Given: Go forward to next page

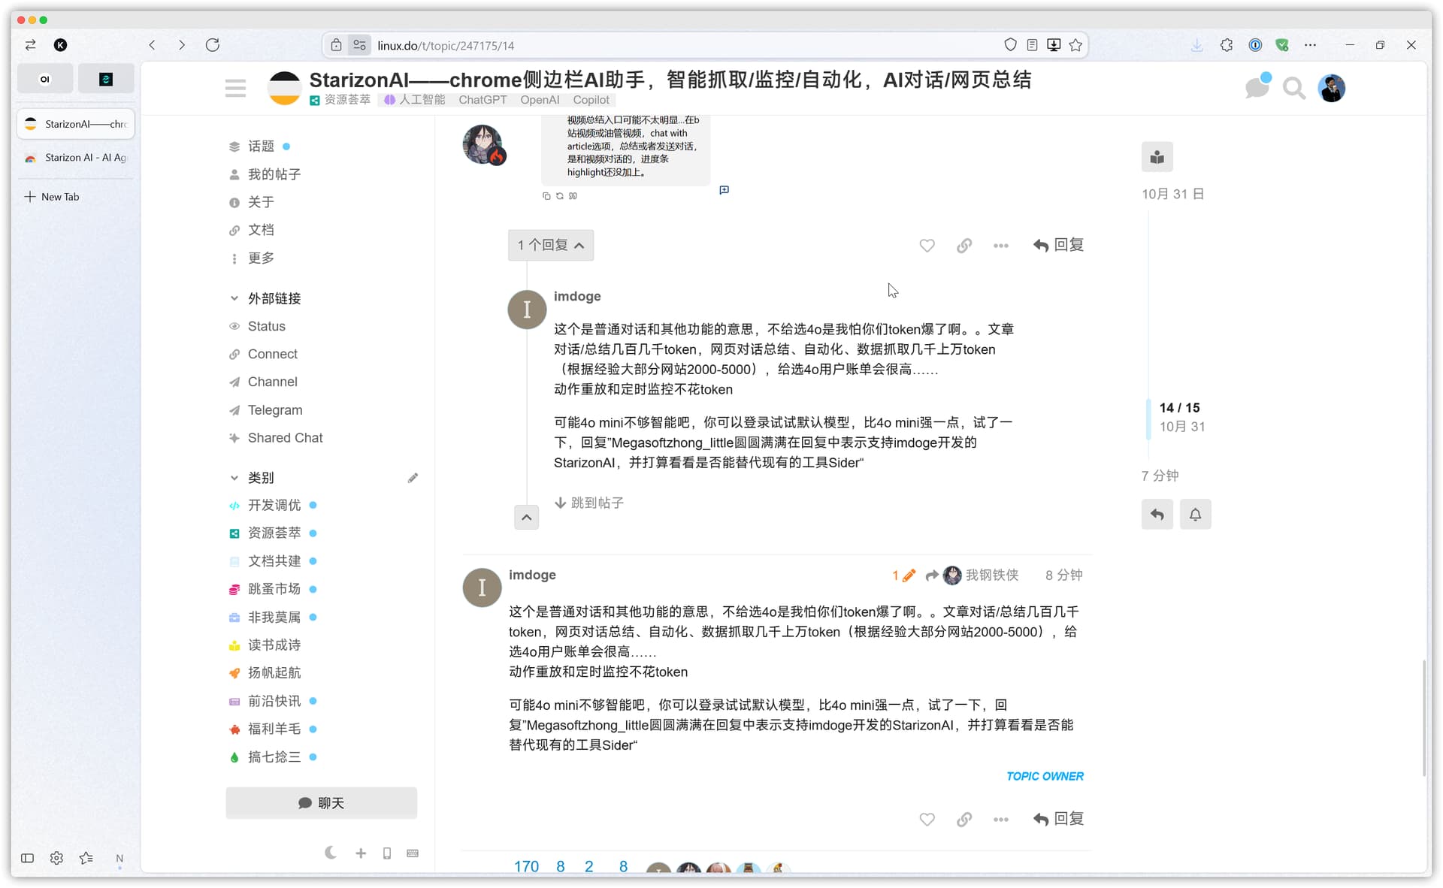Looking at the screenshot, I should point(181,45).
